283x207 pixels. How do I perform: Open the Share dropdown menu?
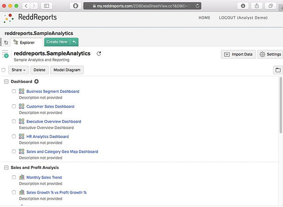19,70
